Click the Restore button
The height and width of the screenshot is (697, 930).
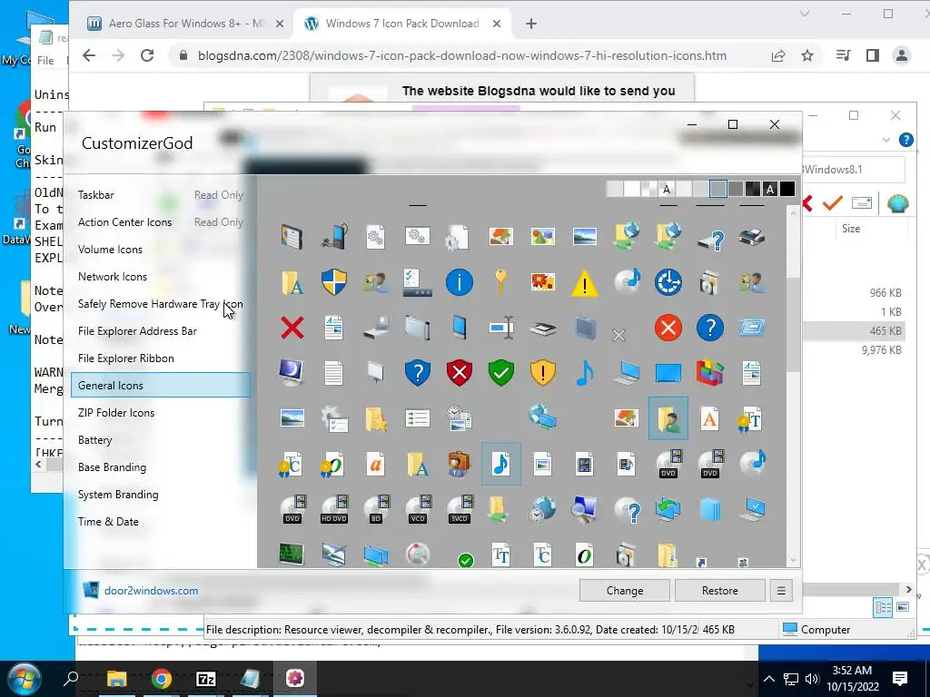[720, 590]
